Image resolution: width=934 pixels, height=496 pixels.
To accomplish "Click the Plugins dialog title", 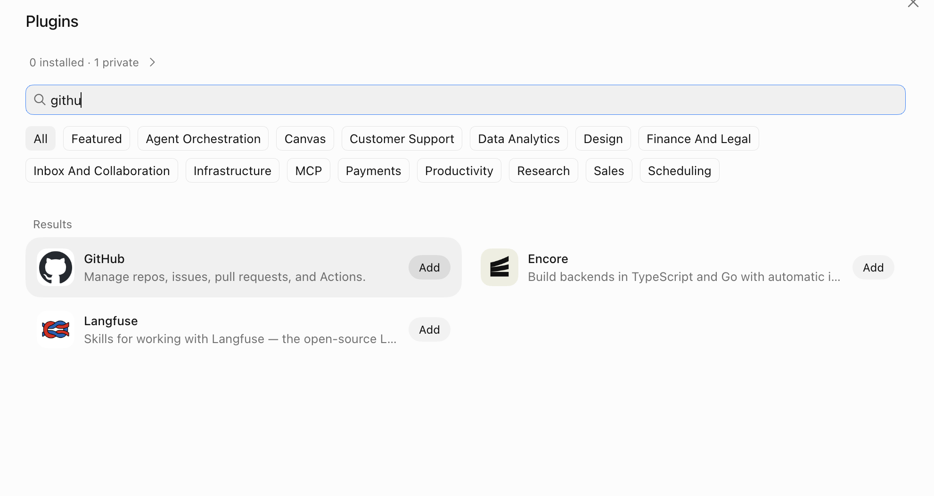I will (x=52, y=21).
